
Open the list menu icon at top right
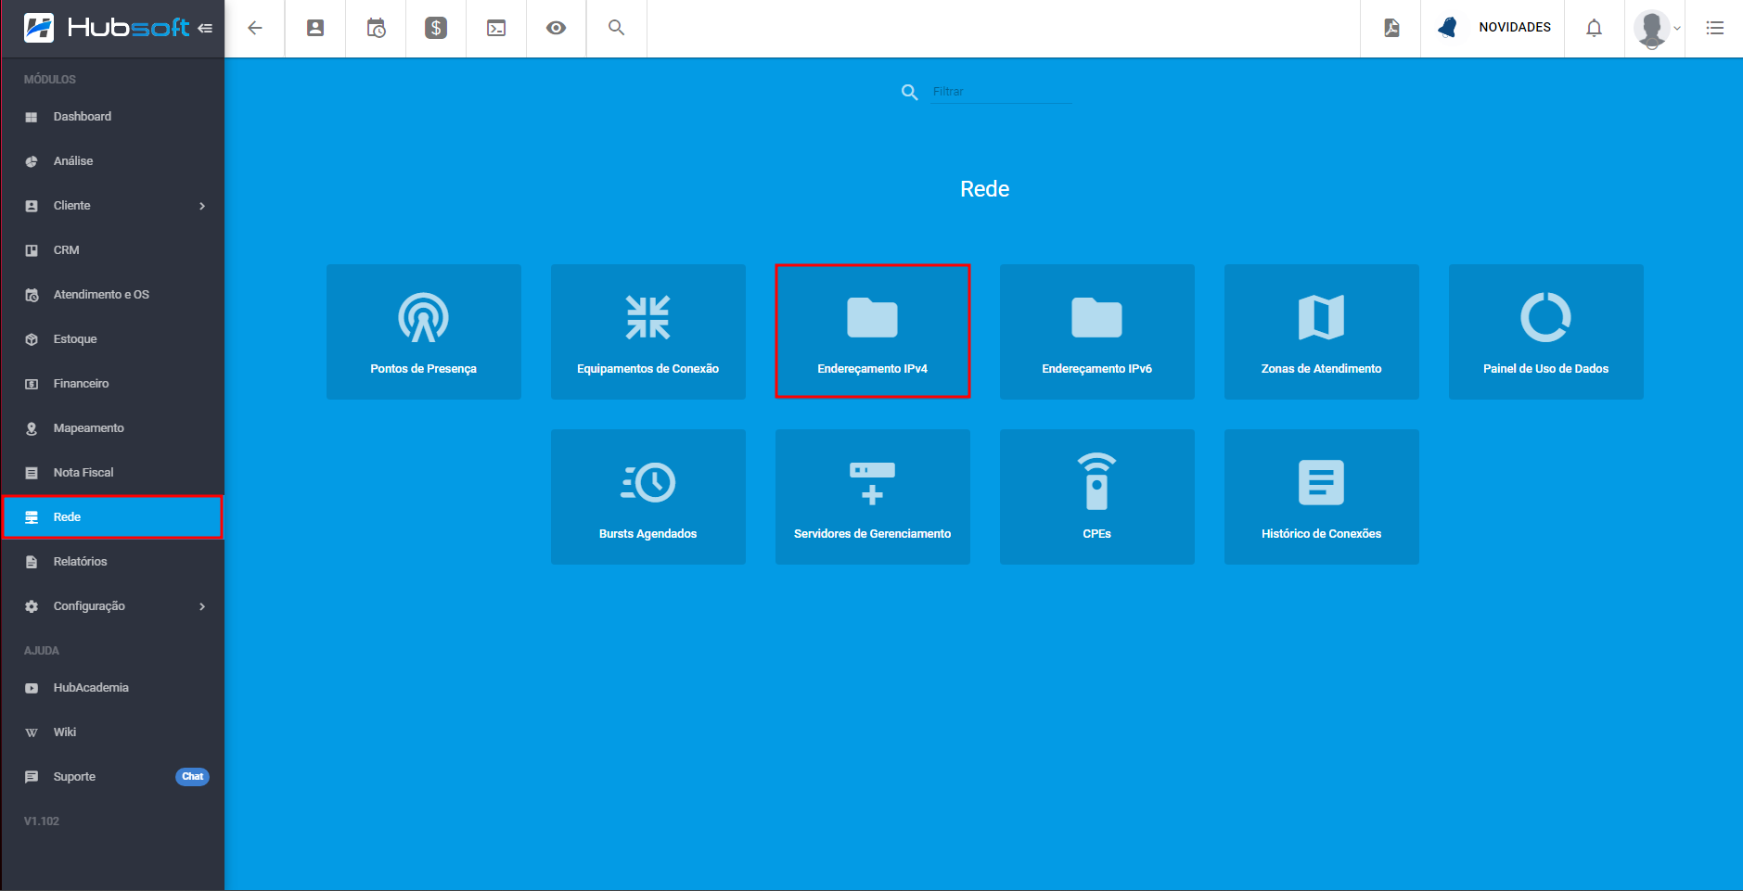(x=1715, y=28)
